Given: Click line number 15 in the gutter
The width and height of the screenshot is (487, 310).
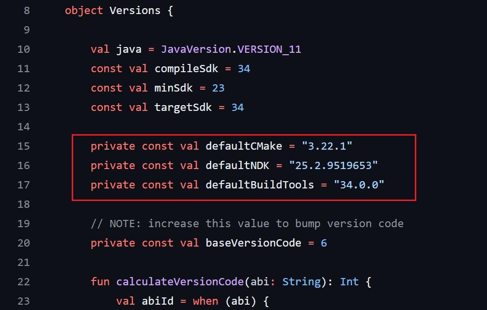Looking at the screenshot, I should click(23, 146).
